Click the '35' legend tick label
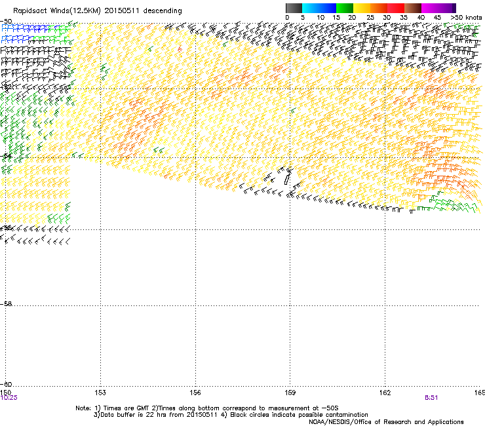The width and height of the screenshot is (485, 426). point(404,18)
